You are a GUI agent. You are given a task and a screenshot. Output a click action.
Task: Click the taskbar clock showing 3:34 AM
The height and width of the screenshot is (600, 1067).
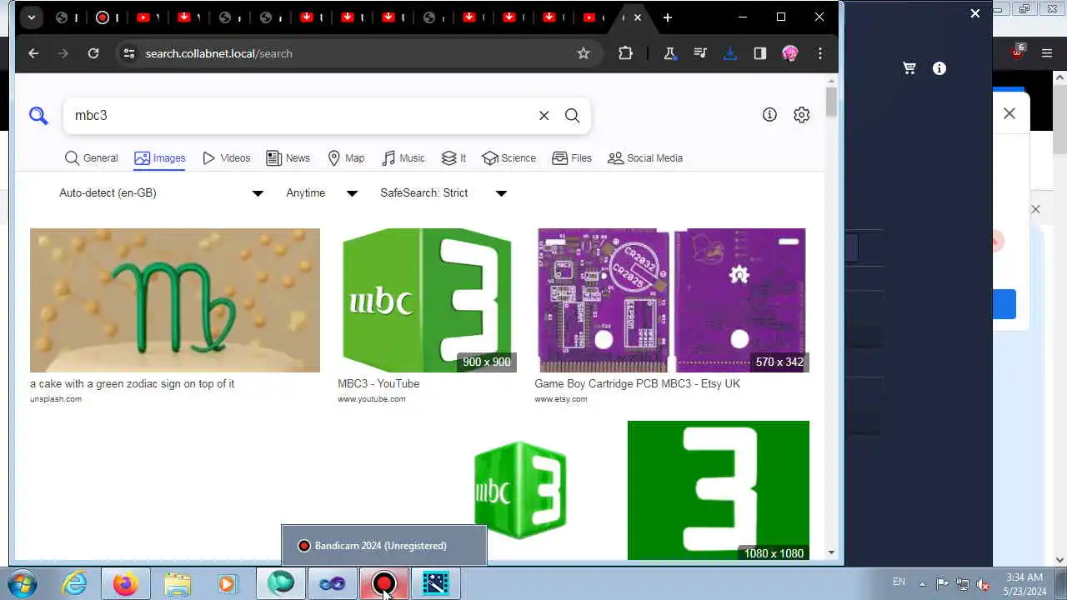(1024, 584)
